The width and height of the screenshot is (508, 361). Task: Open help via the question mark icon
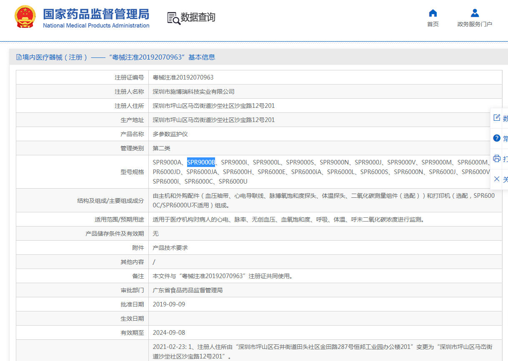click(496, 138)
